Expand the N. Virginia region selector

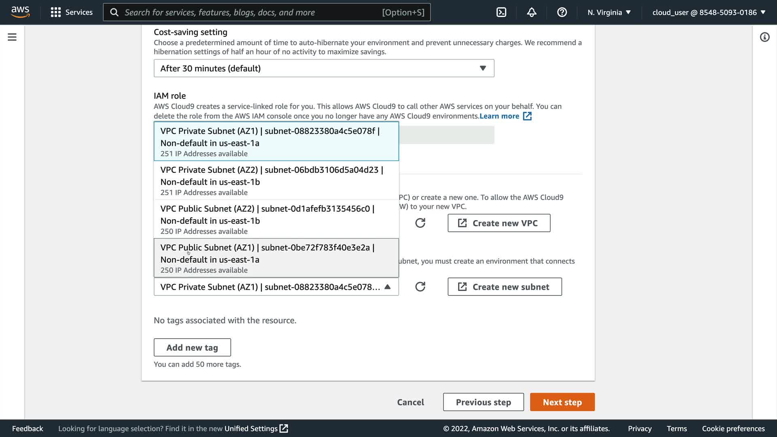(609, 12)
